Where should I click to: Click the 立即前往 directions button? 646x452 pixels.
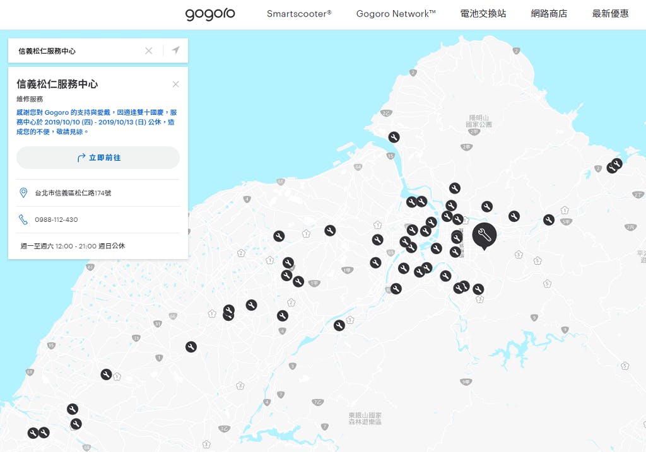point(98,158)
